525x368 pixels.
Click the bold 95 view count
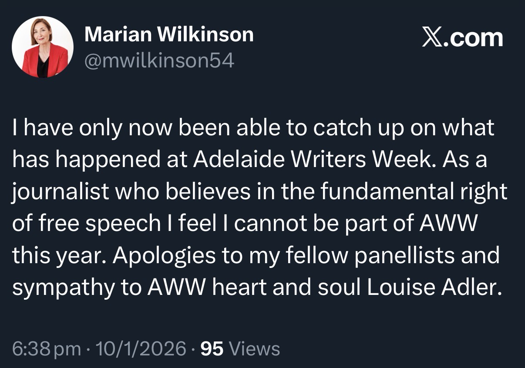212,348
